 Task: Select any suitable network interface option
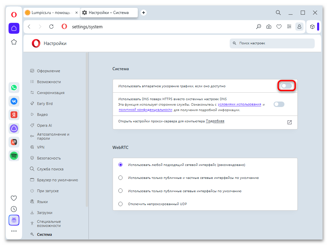tap(120, 165)
